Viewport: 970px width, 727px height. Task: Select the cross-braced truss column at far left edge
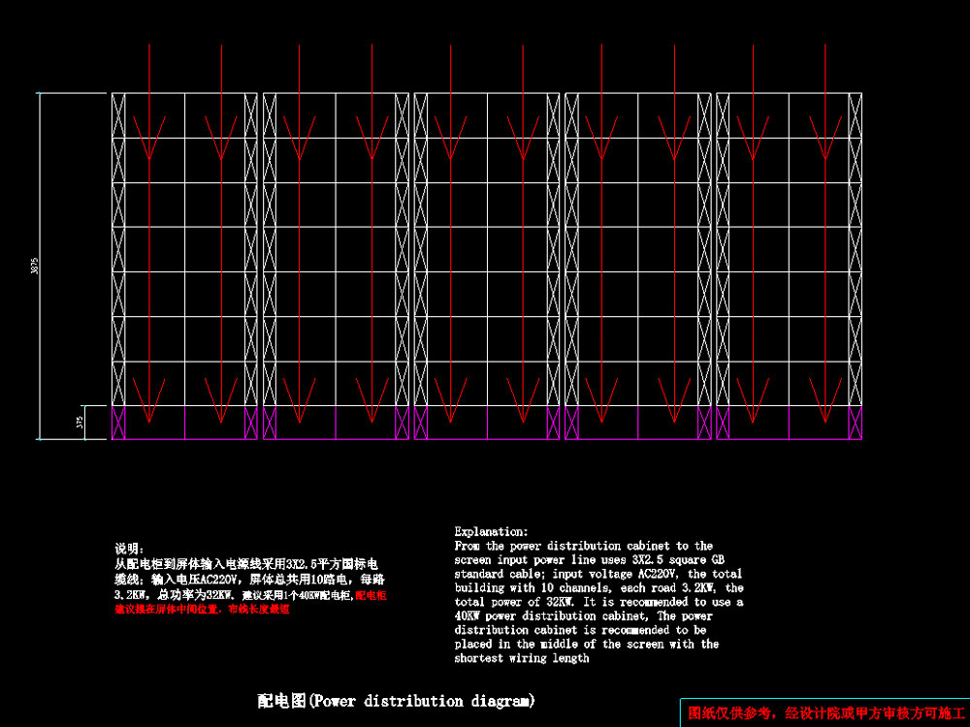click(119, 252)
